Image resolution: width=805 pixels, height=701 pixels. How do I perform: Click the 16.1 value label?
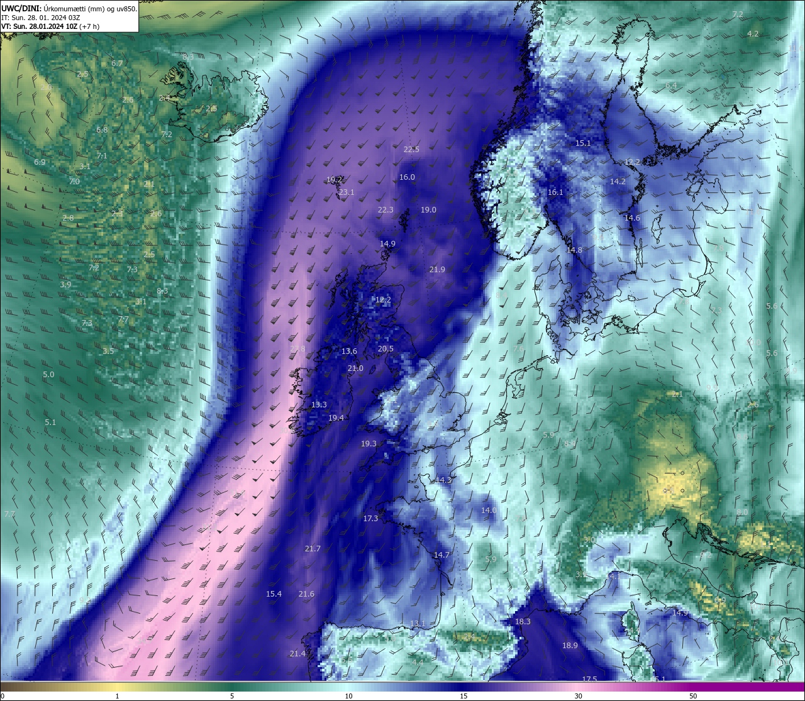555,192
